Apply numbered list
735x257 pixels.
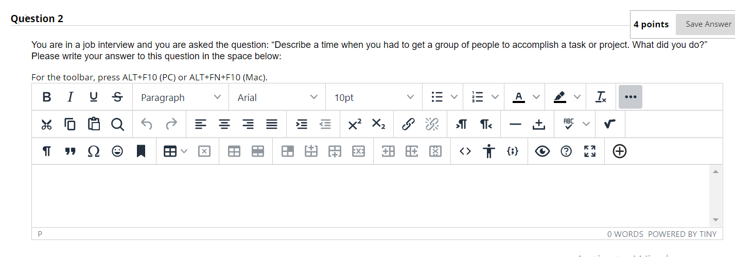pyautogui.click(x=477, y=97)
